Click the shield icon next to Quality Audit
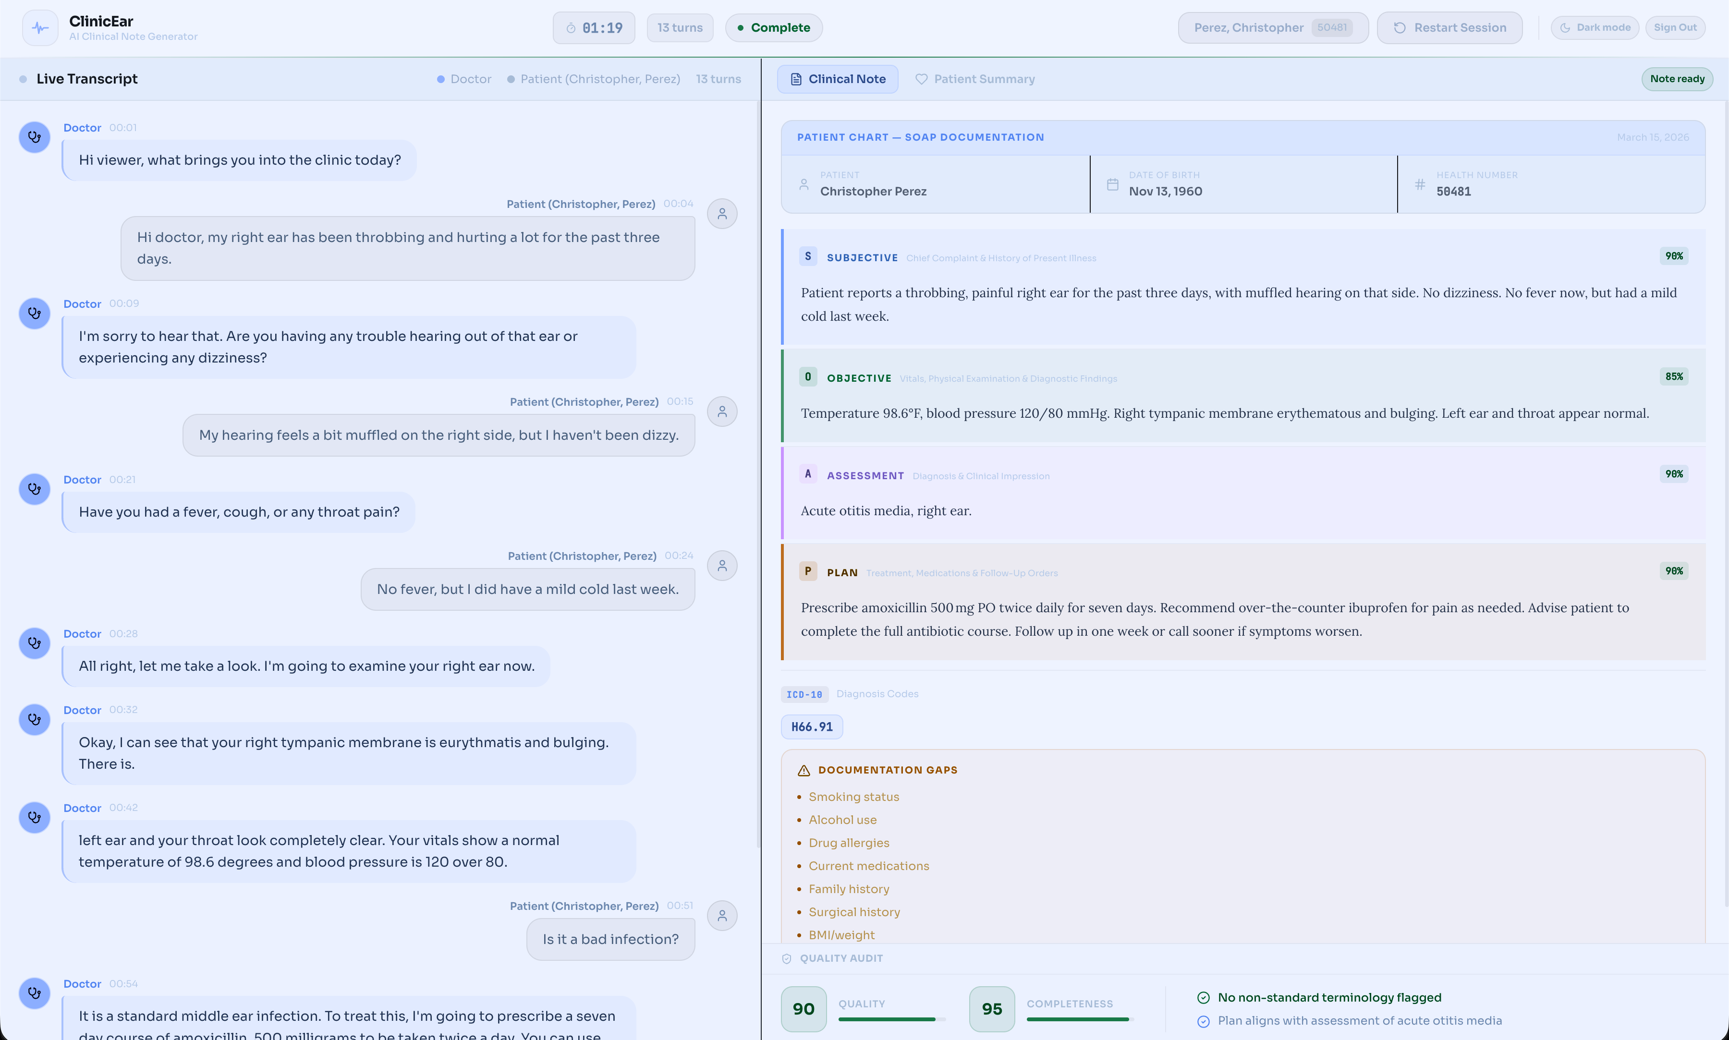The image size is (1729, 1040). 786,959
